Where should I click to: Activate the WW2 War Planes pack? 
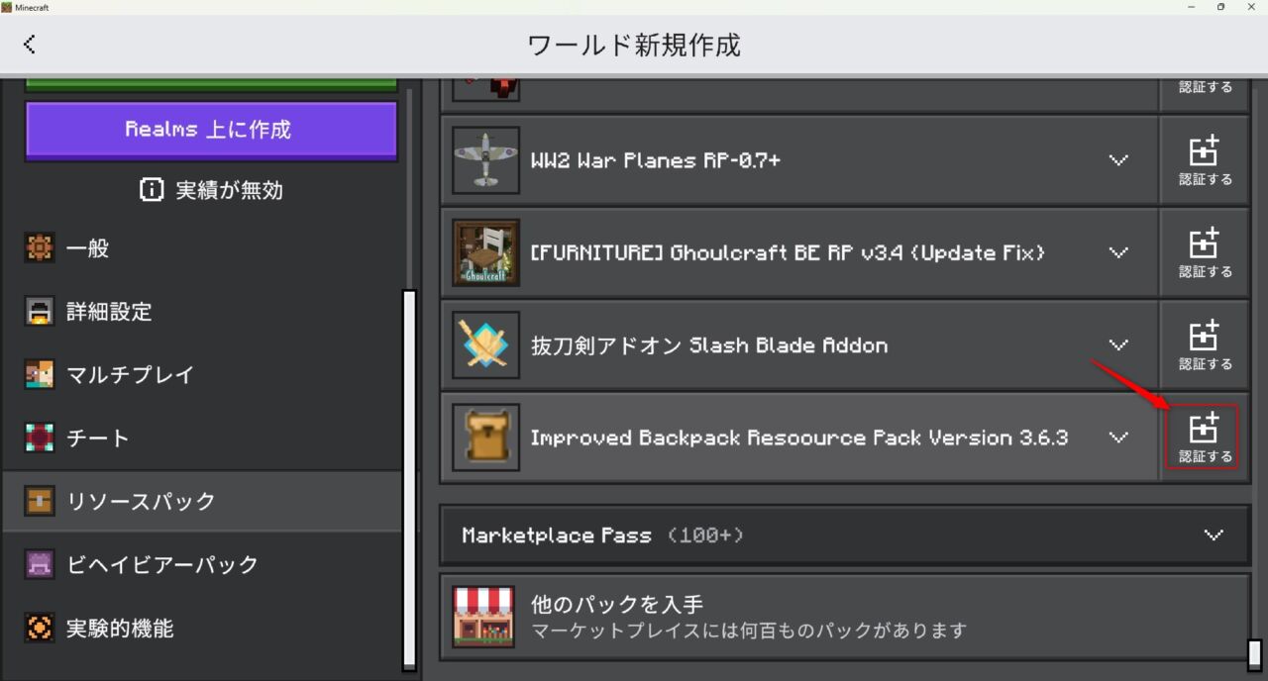(1205, 160)
